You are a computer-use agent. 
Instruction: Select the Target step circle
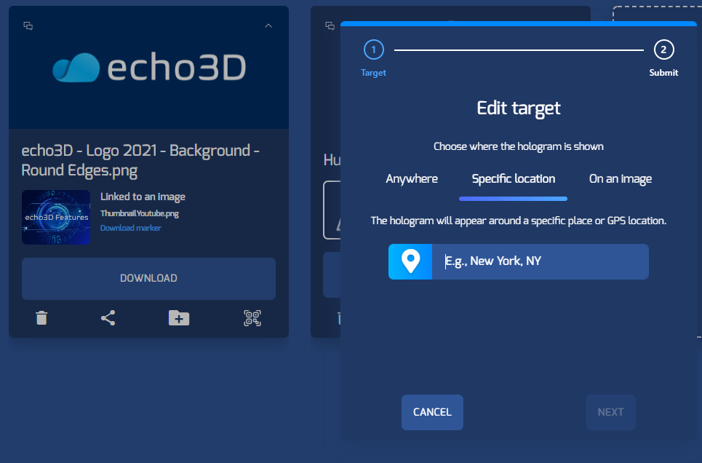coord(373,50)
